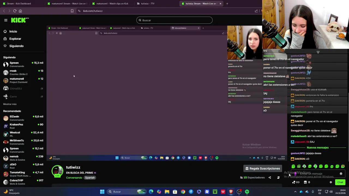
Task: Open a new browser tab with plus
Action: [x=227, y=4]
